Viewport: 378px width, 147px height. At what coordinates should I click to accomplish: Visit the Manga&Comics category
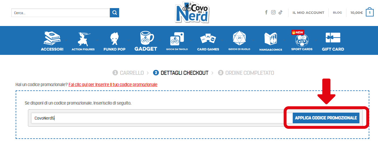[271, 41]
